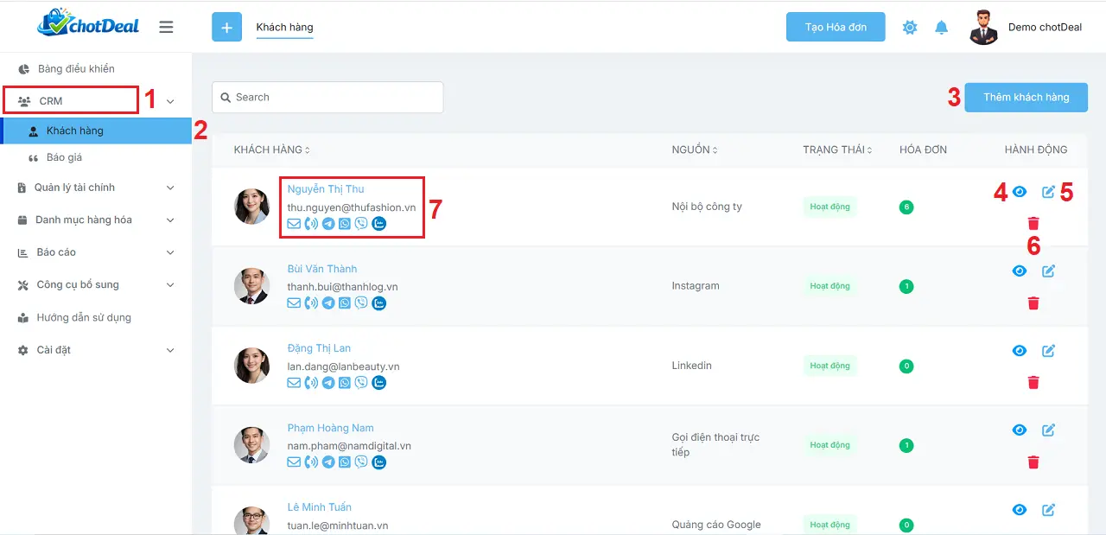View Phạm Hoàng Nam details via eye icon

[x=1020, y=430]
